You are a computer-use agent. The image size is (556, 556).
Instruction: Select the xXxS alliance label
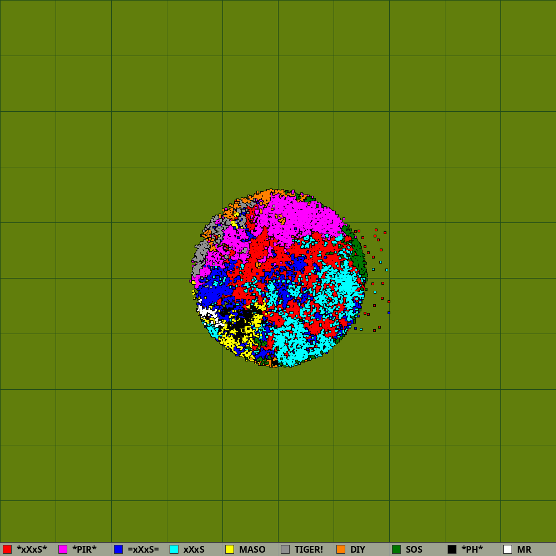pos(194,549)
